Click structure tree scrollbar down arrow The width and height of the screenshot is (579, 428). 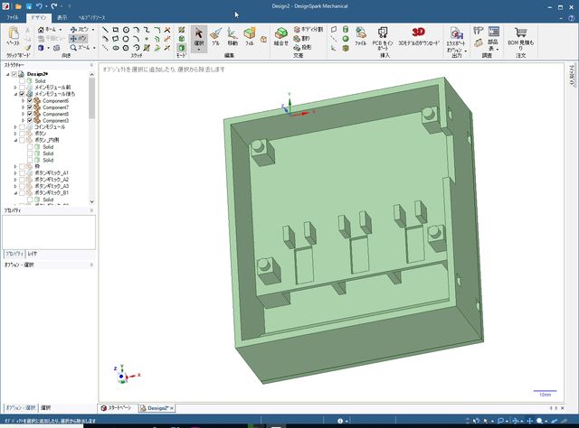91,201
